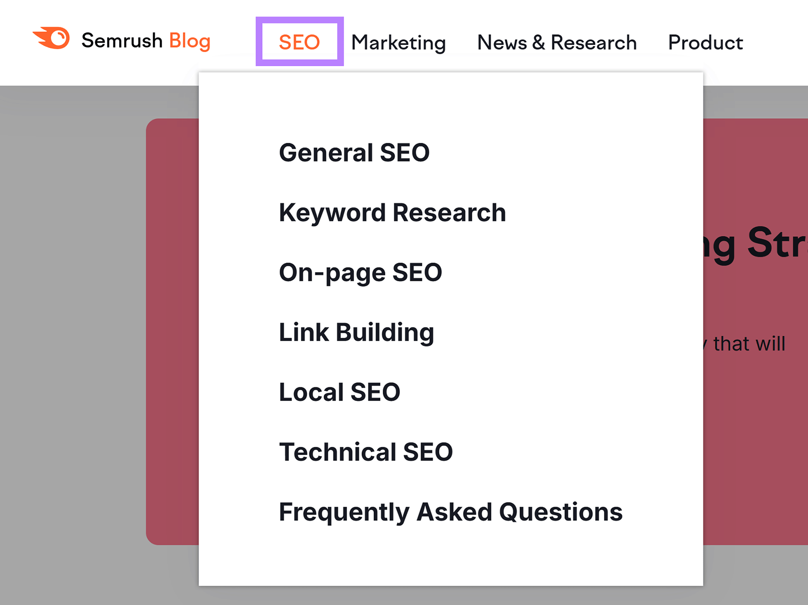Image resolution: width=808 pixels, height=605 pixels.
Task: Select Technical SEO from the list
Action: coord(366,451)
